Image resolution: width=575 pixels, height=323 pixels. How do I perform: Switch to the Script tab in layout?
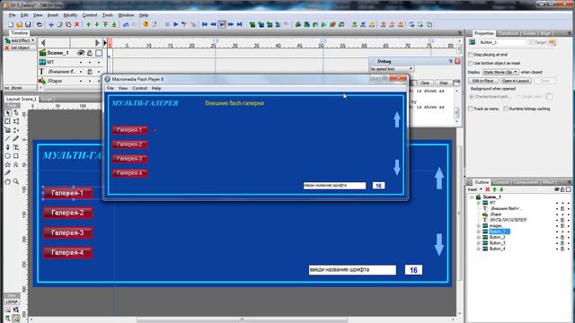tap(47, 100)
